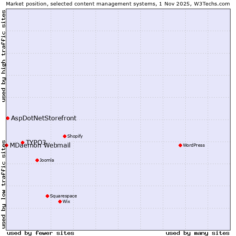Click the Shopify text label
The image size is (236, 236).
75,136
